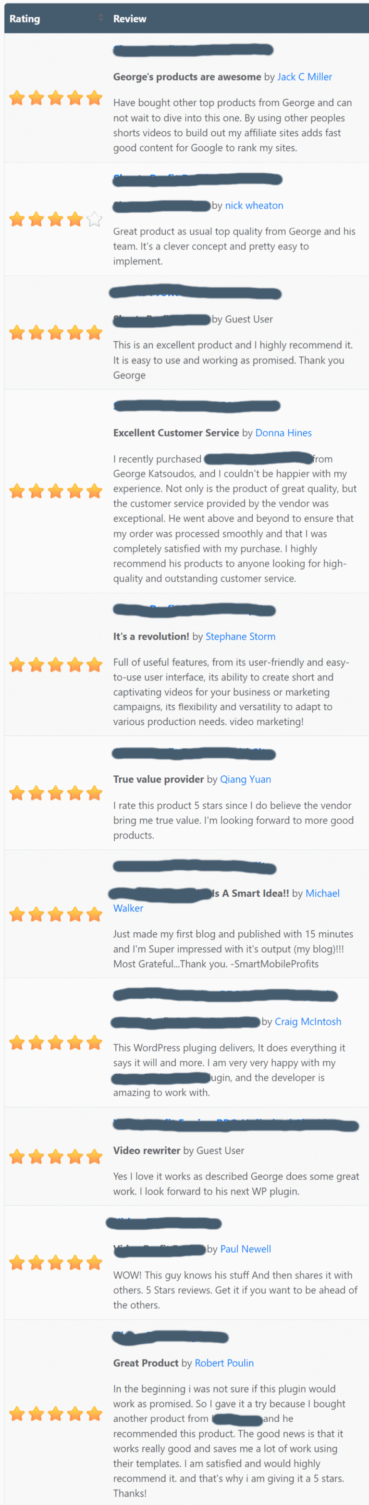Click a star in Qiang Yuan's 5-star rating

tap(55, 793)
